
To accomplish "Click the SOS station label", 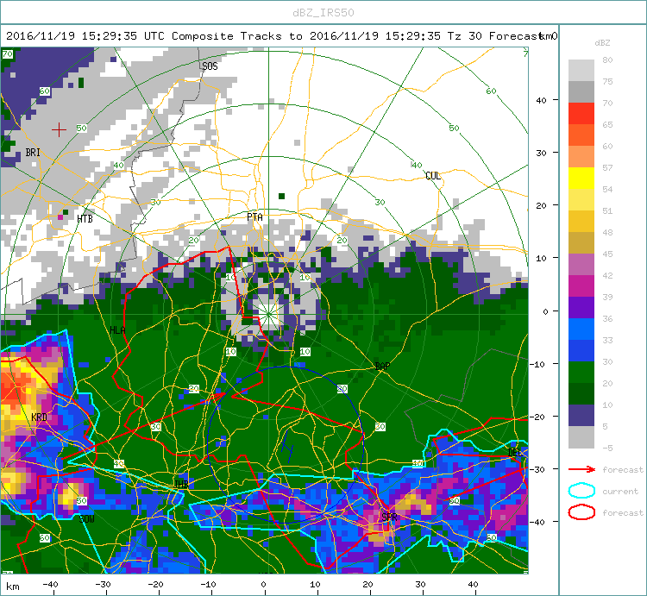I will coord(210,66).
